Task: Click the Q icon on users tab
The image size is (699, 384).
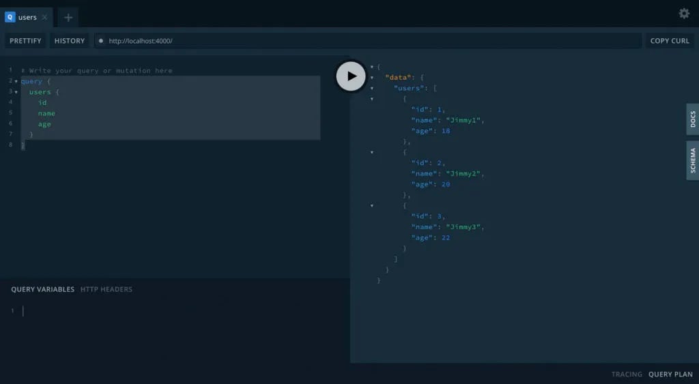Action: point(10,17)
